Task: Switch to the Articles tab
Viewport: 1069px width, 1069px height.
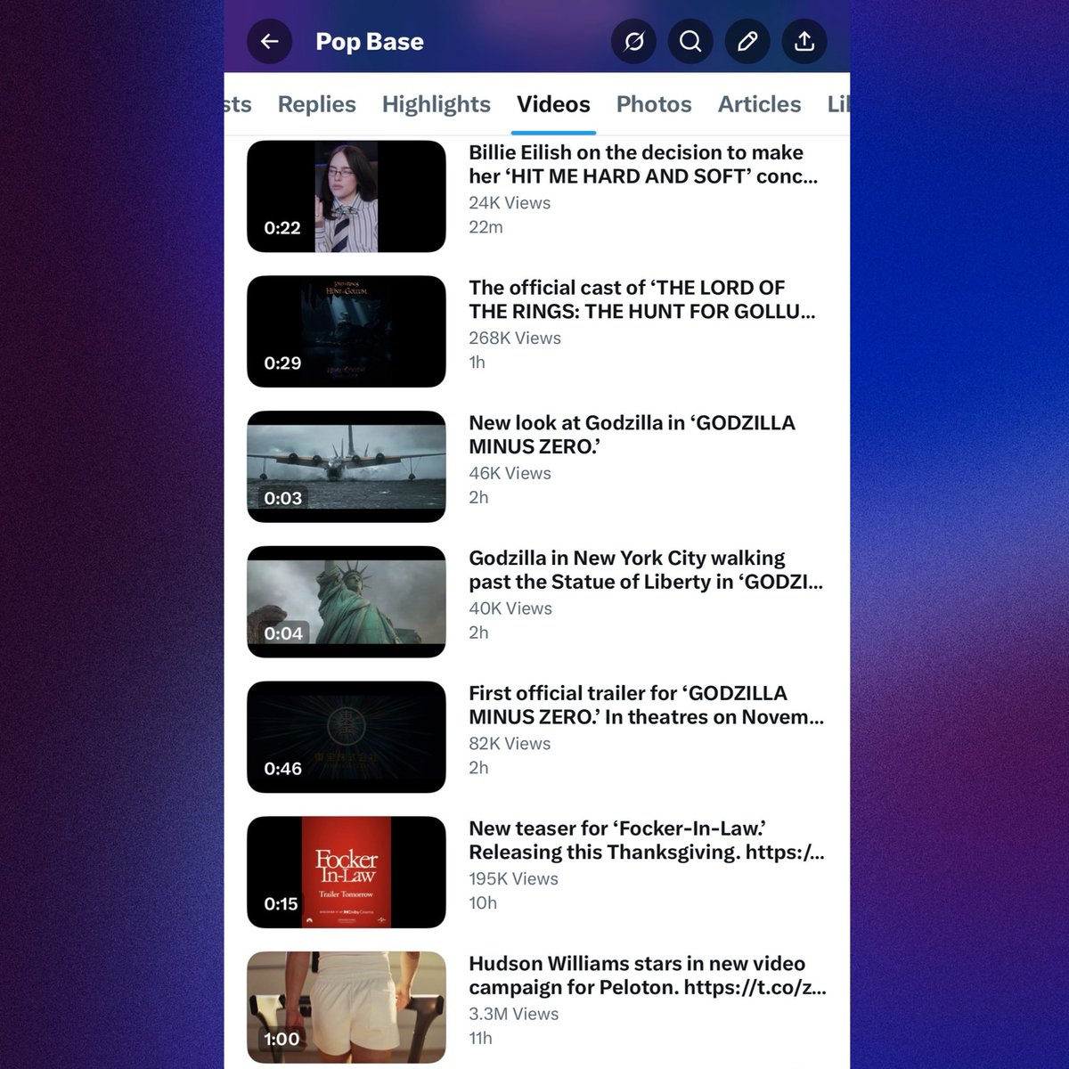Action: pos(760,104)
